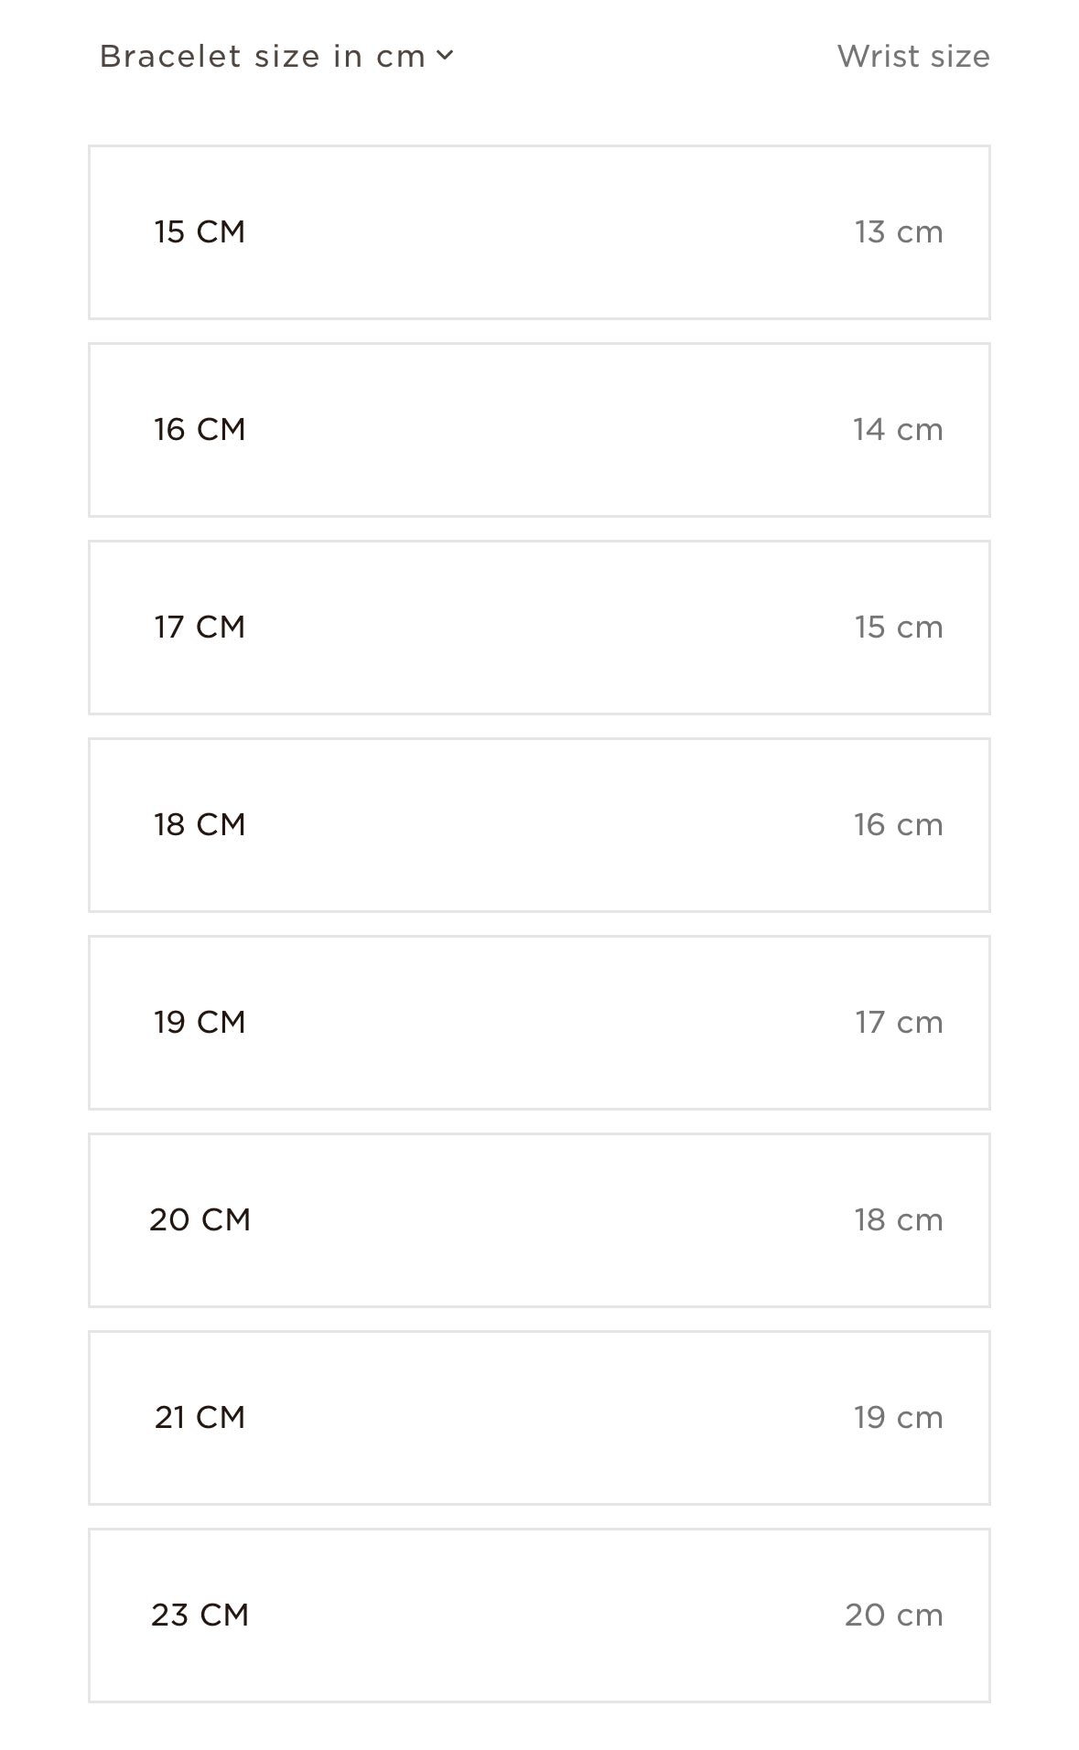The width and height of the screenshot is (1079, 1750).
Task: Click the 19 cm wrist size value
Action: [898, 1418]
